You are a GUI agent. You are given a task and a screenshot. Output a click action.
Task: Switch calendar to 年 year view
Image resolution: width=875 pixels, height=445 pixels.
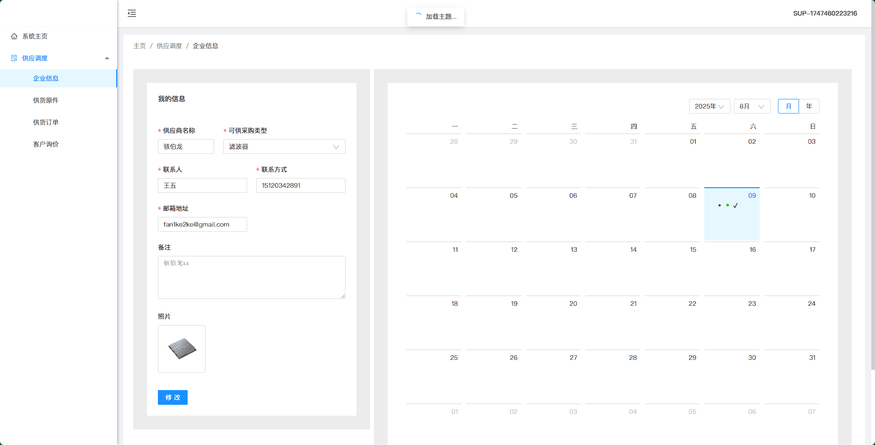(x=809, y=106)
